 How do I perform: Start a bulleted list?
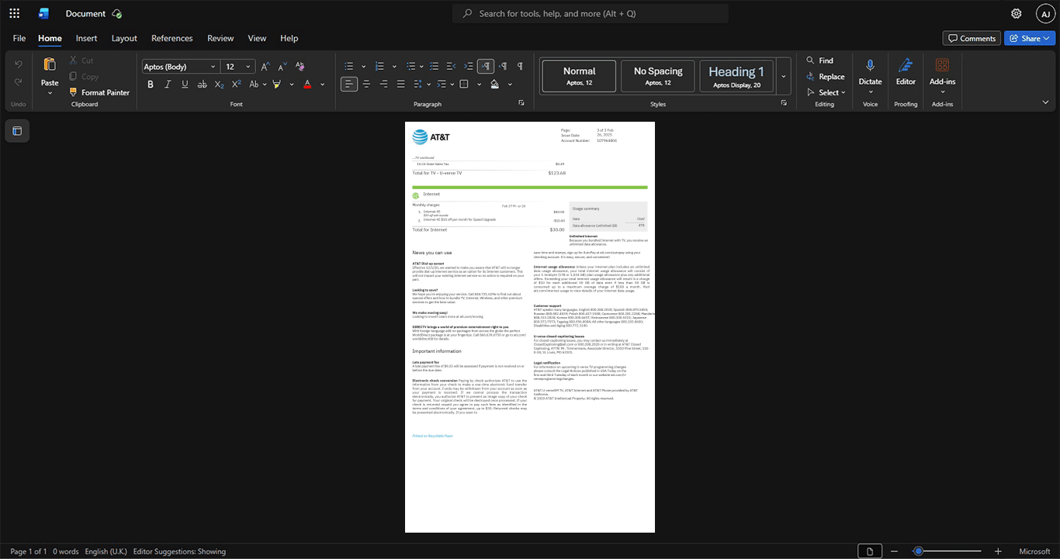tap(349, 66)
